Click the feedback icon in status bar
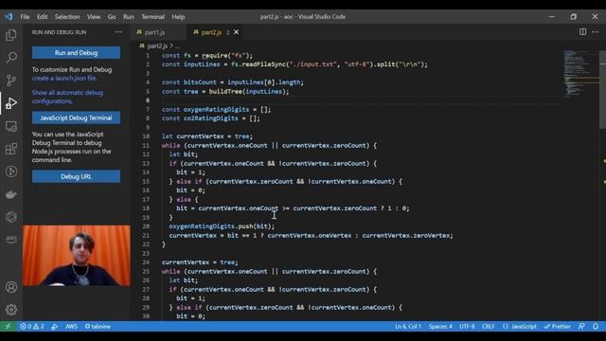This screenshot has height=341, width=606. [x=581, y=326]
